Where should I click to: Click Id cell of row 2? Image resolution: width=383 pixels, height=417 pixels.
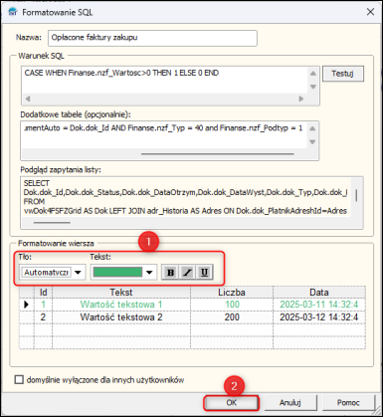(43, 317)
